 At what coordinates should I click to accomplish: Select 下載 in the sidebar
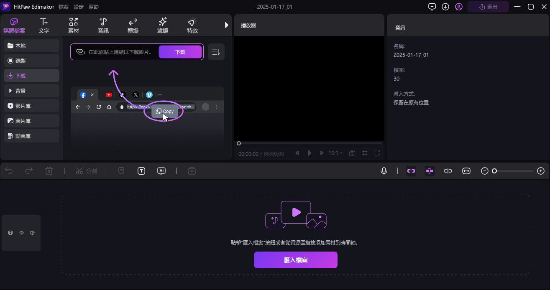[x=32, y=76]
